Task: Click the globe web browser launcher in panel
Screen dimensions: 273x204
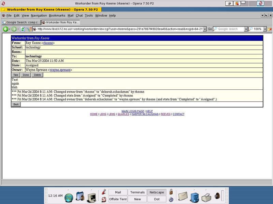Action: click(x=69, y=198)
